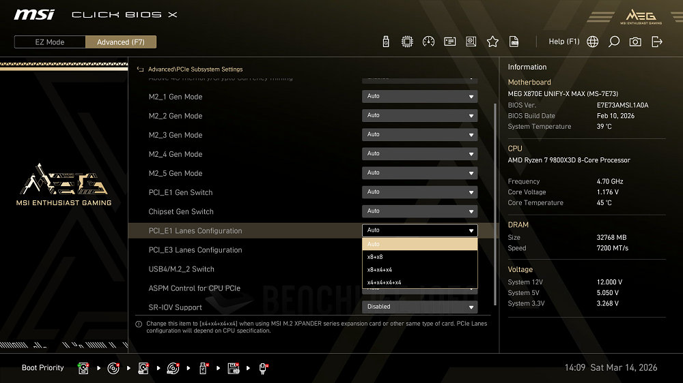Select the Advanced (F7) tab

121,42
